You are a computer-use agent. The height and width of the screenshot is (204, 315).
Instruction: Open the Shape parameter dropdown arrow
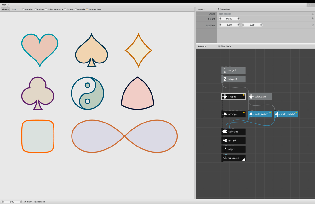[x=312, y=15]
